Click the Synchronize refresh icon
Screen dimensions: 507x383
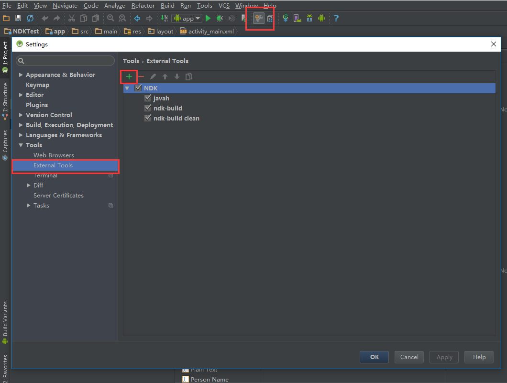(x=30, y=19)
